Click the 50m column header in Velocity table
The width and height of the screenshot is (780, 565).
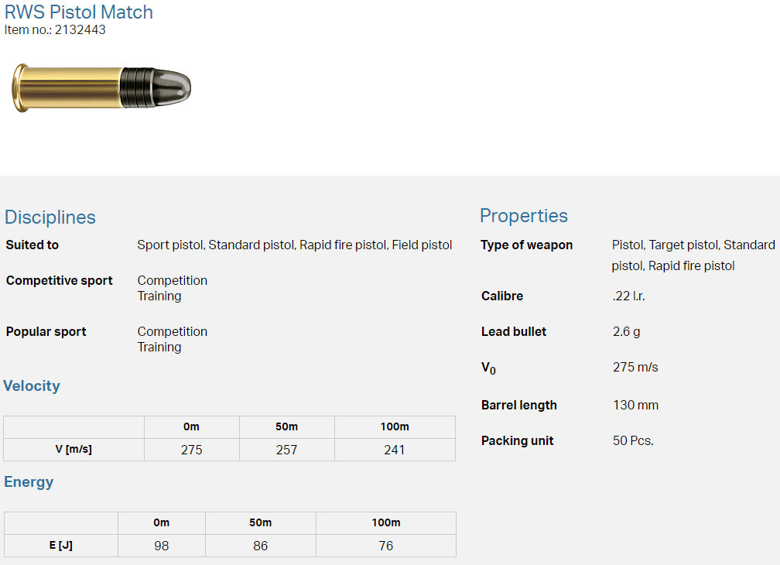286,427
